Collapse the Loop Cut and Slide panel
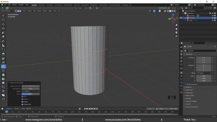This screenshot has height=122, width=217. 9,83
